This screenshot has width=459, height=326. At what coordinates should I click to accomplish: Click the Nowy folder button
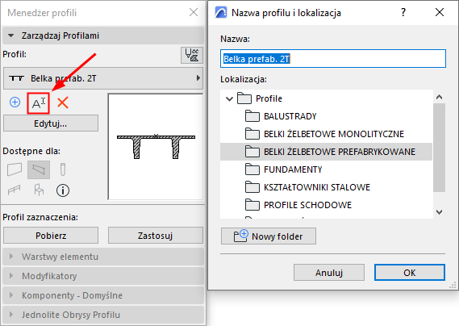click(x=269, y=236)
